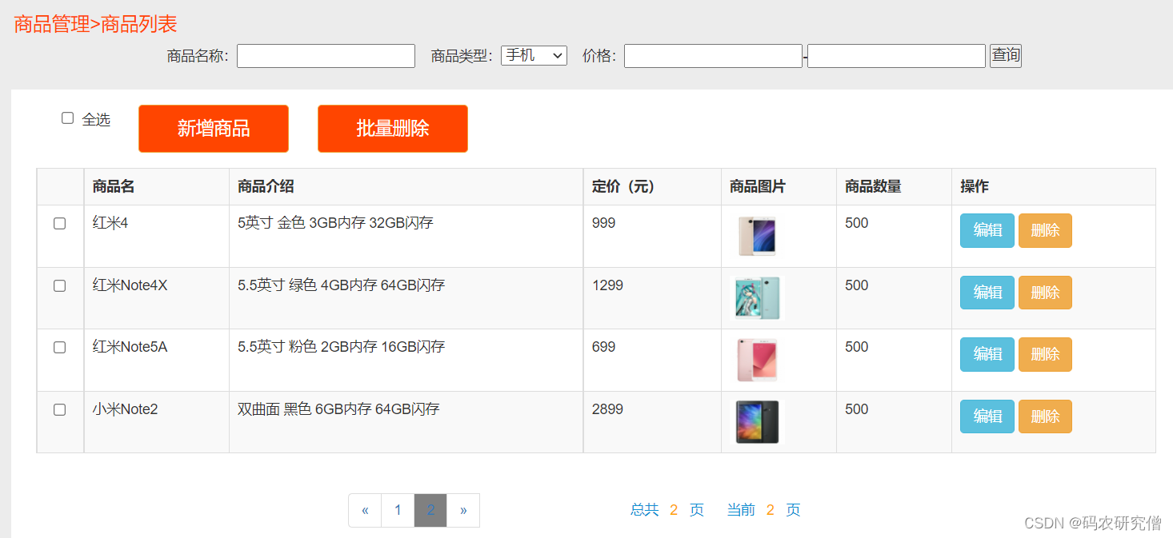Click 删除 for 红米4

[1045, 230]
